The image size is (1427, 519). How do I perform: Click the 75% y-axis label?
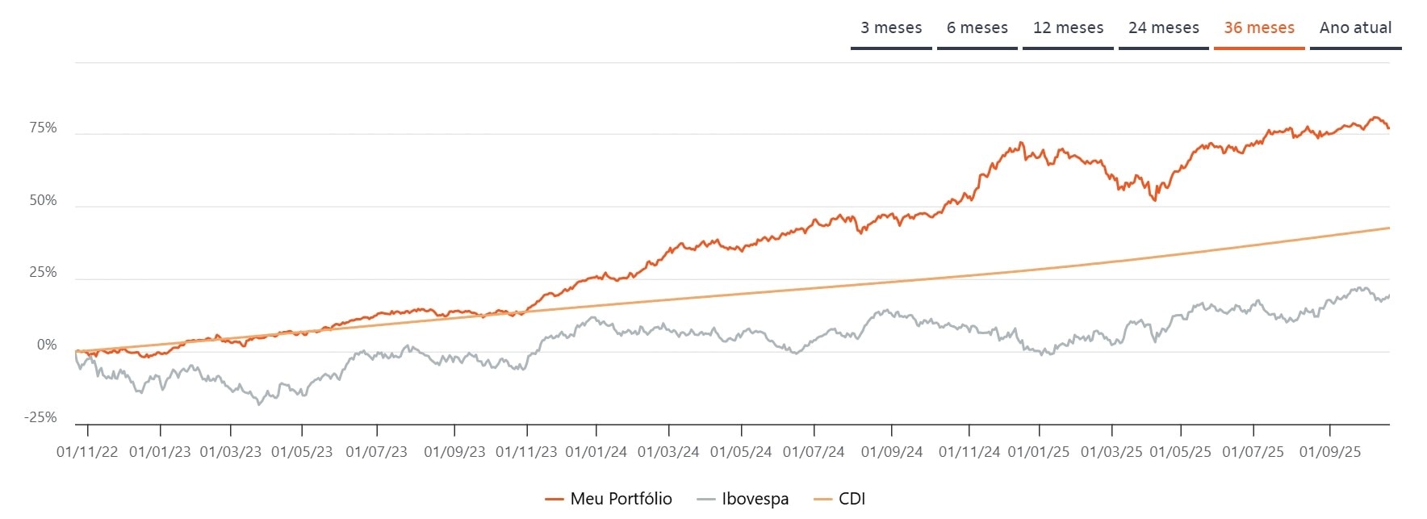pos(44,128)
